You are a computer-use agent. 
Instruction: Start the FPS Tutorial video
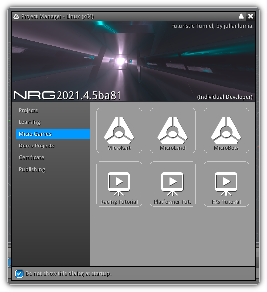[x=226, y=184]
